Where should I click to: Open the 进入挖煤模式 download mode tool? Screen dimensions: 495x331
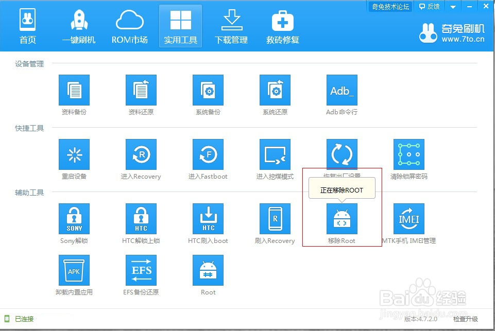[x=275, y=153]
